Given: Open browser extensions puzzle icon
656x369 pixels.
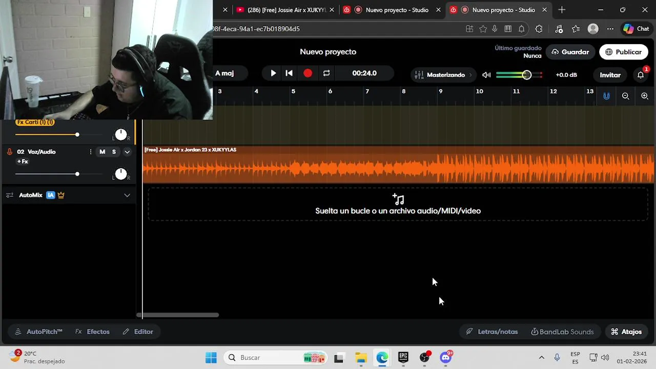Looking at the screenshot, I should click(x=539, y=29).
